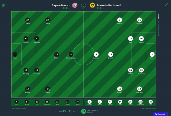Pick substitute Bellingham number 22
The width and height of the screenshot is (171, 116).
click(x=141, y=102)
